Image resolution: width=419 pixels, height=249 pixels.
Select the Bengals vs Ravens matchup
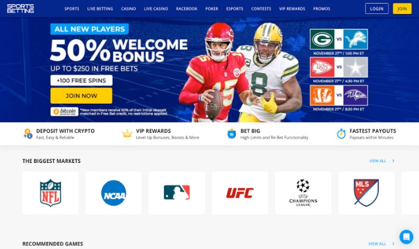tap(339, 95)
